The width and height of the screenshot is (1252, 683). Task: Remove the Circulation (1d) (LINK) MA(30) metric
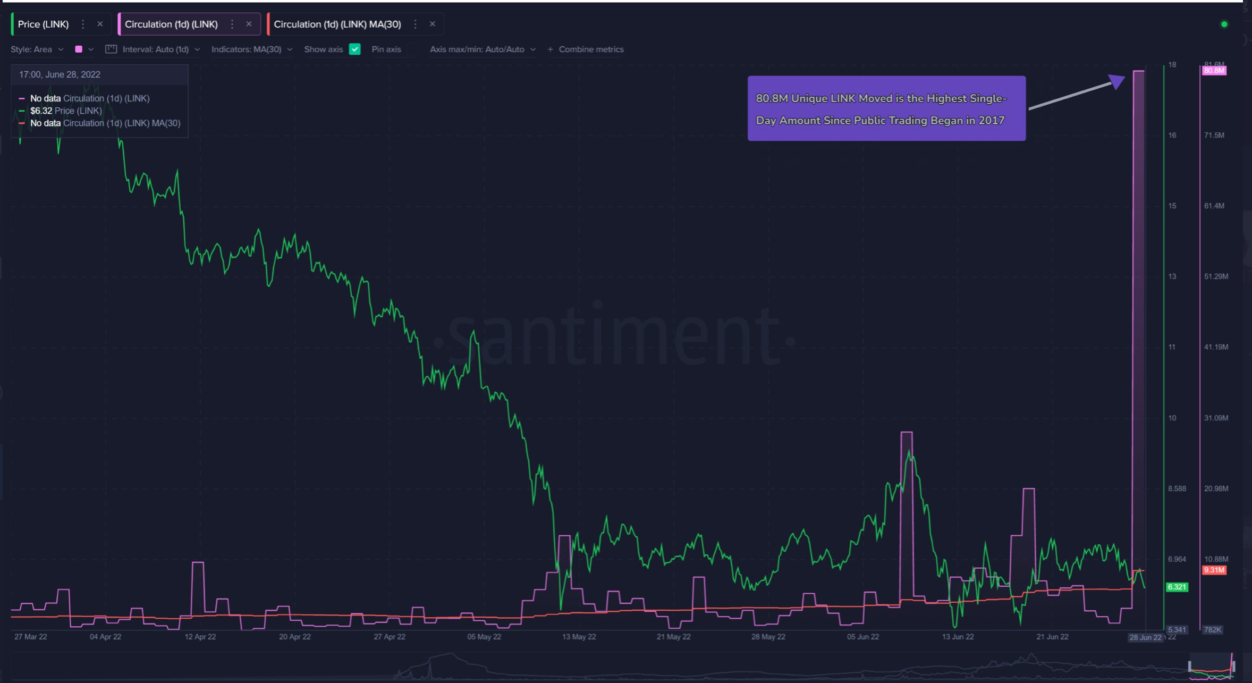(432, 24)
